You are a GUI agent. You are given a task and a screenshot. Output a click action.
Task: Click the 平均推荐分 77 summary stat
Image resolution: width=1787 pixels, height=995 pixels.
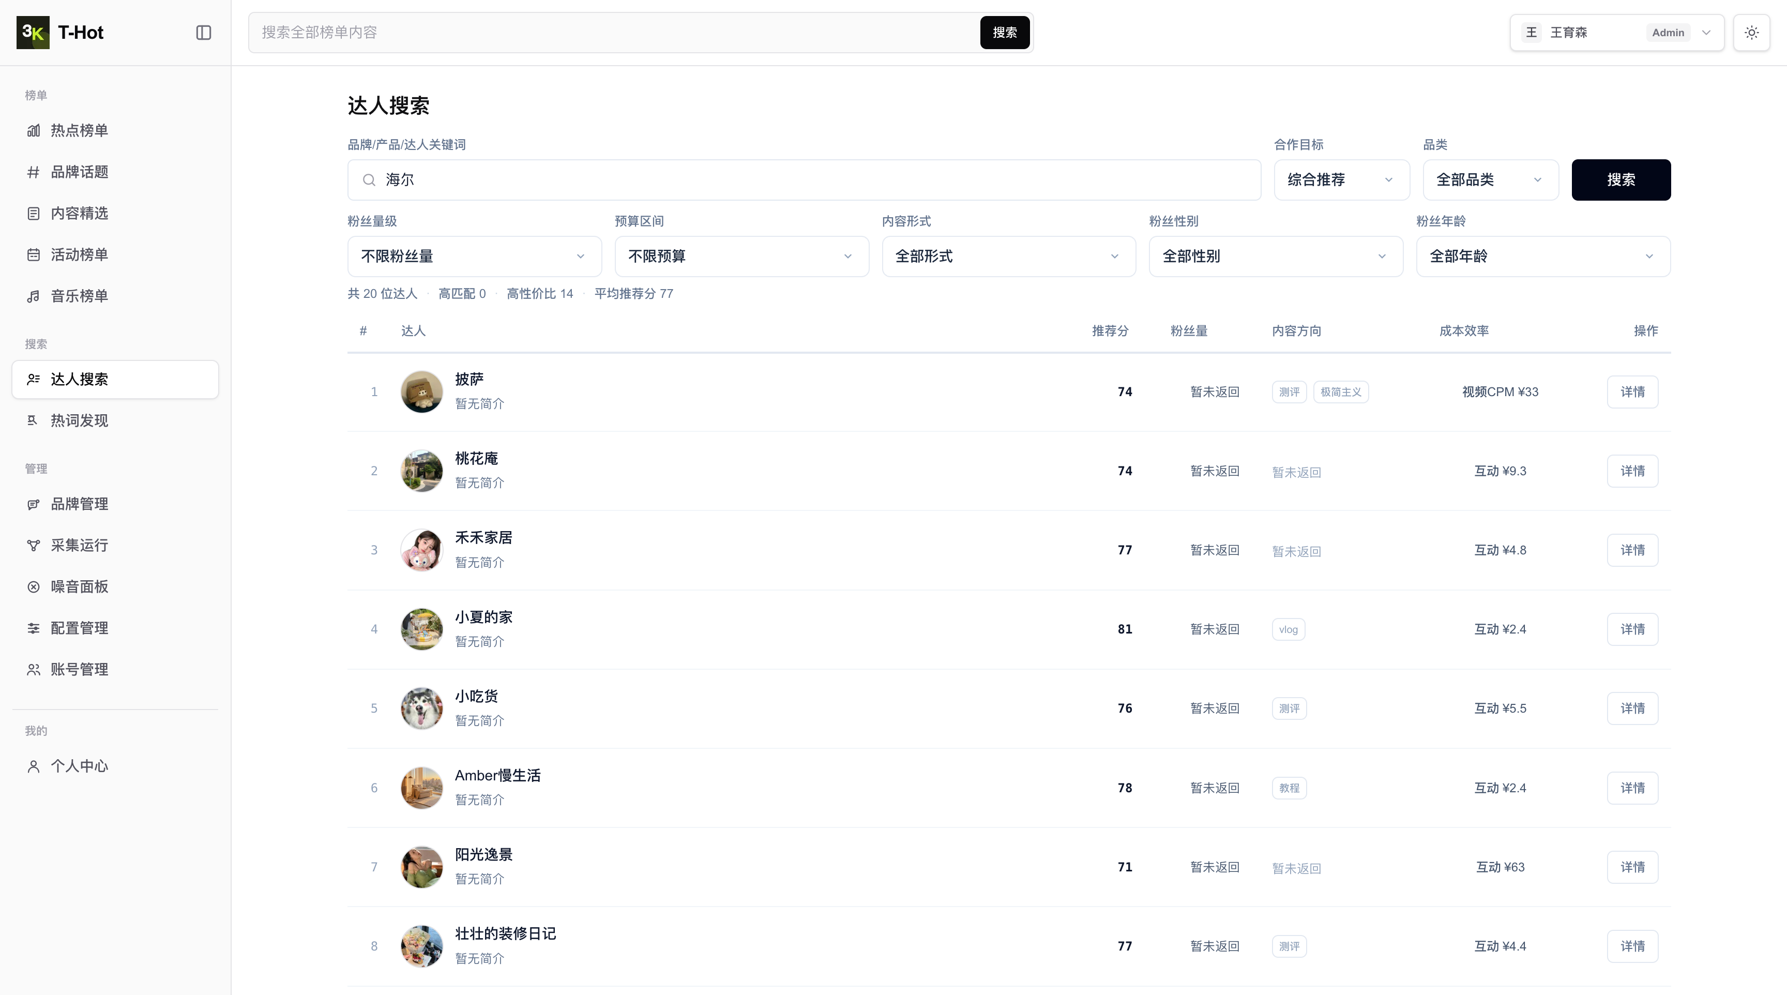[633, 294]
